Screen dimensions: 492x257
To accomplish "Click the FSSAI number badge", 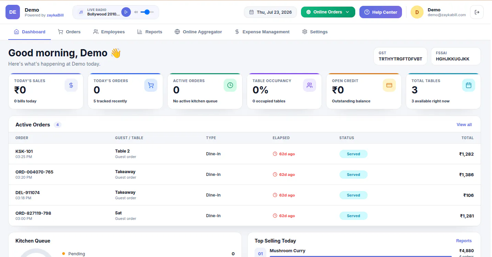I will click(456, 56).
